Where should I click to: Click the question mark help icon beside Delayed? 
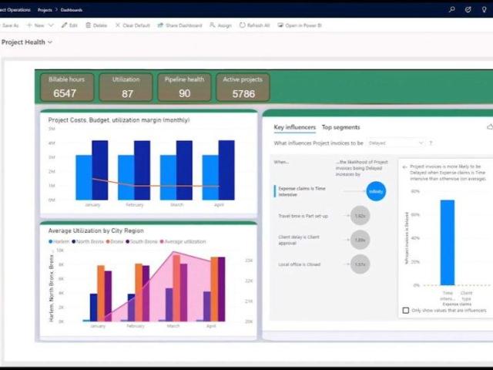(x=431, y=143)
